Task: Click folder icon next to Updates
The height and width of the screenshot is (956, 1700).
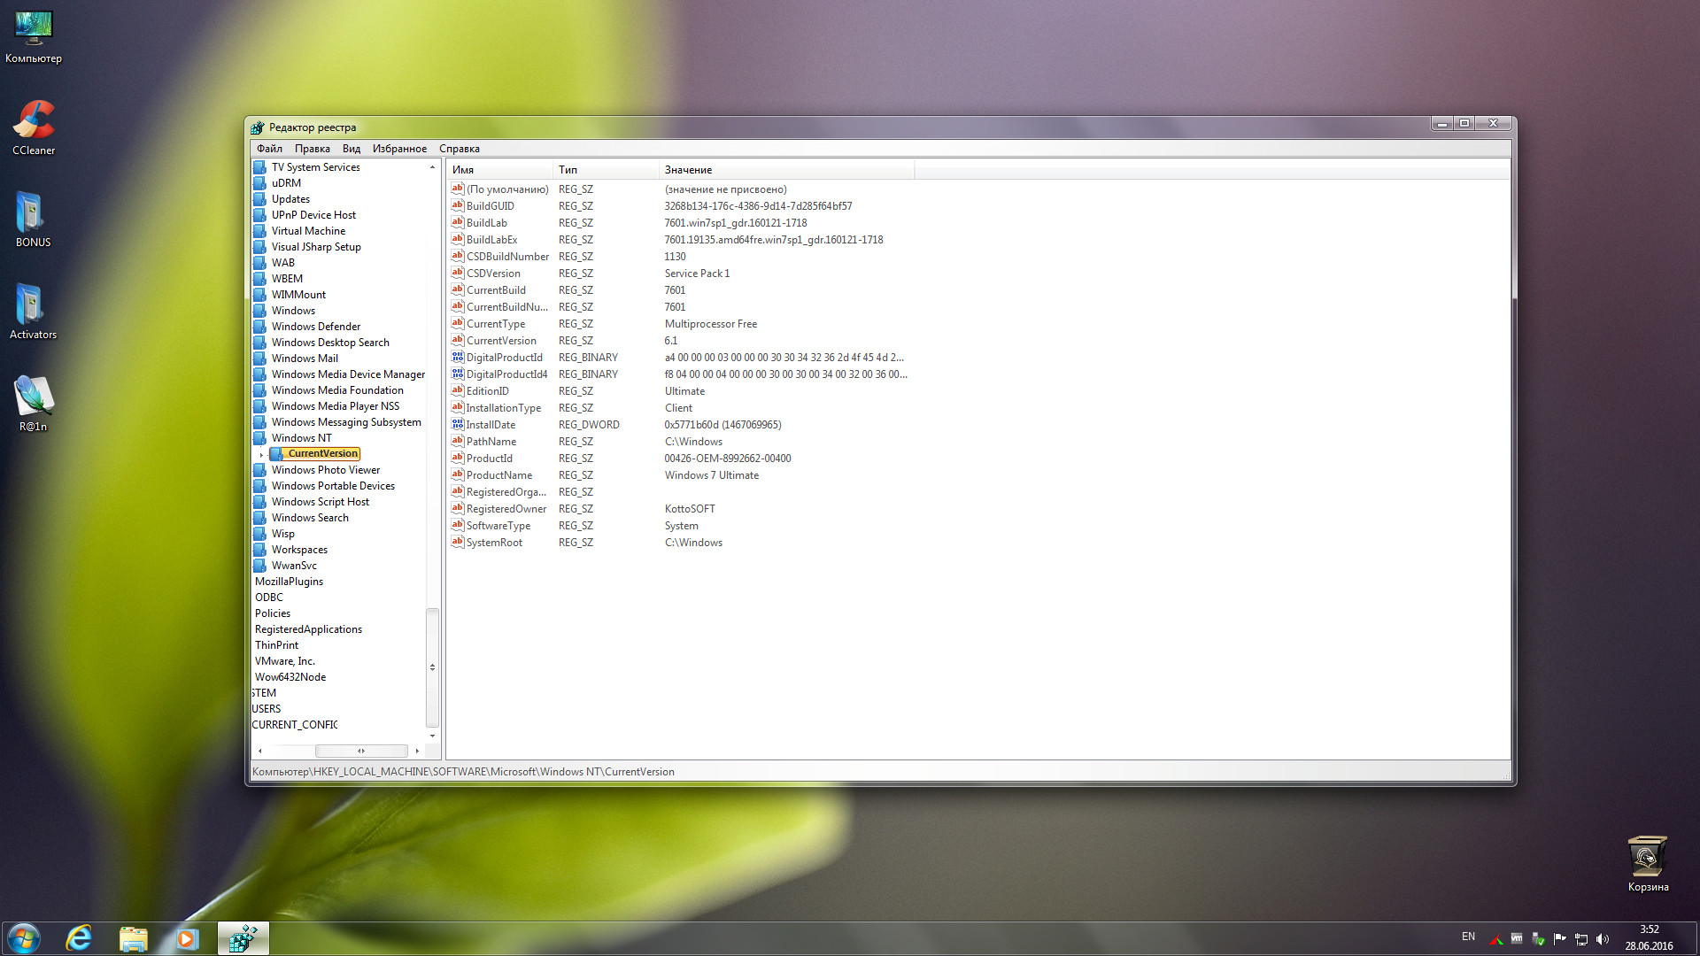Action: (259, 199)
